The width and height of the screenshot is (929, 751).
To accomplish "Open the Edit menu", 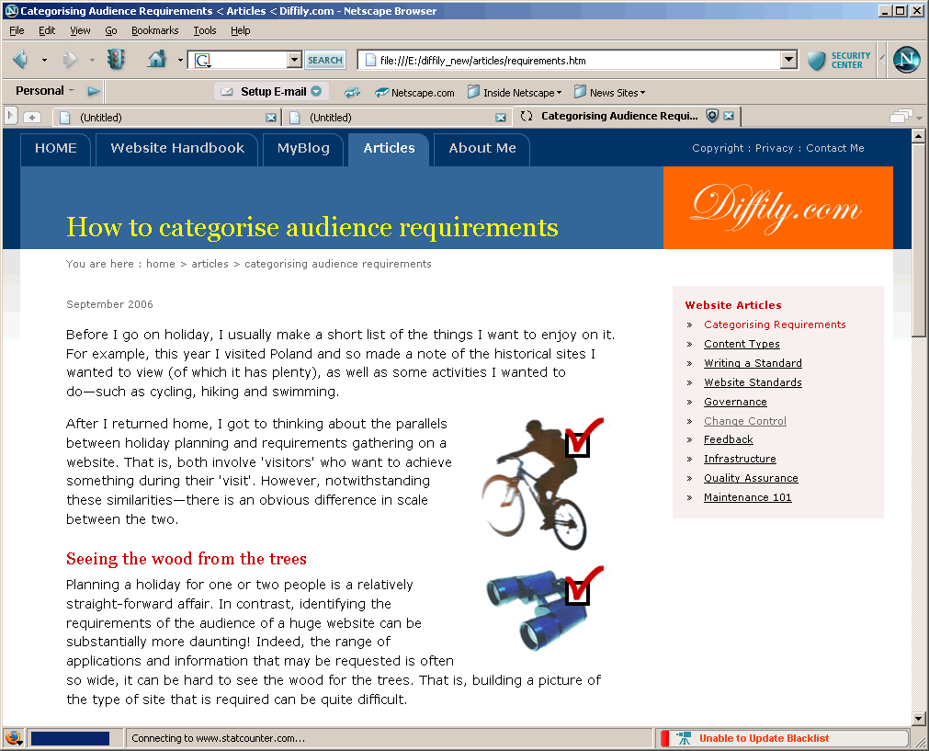I will point(47,30).
